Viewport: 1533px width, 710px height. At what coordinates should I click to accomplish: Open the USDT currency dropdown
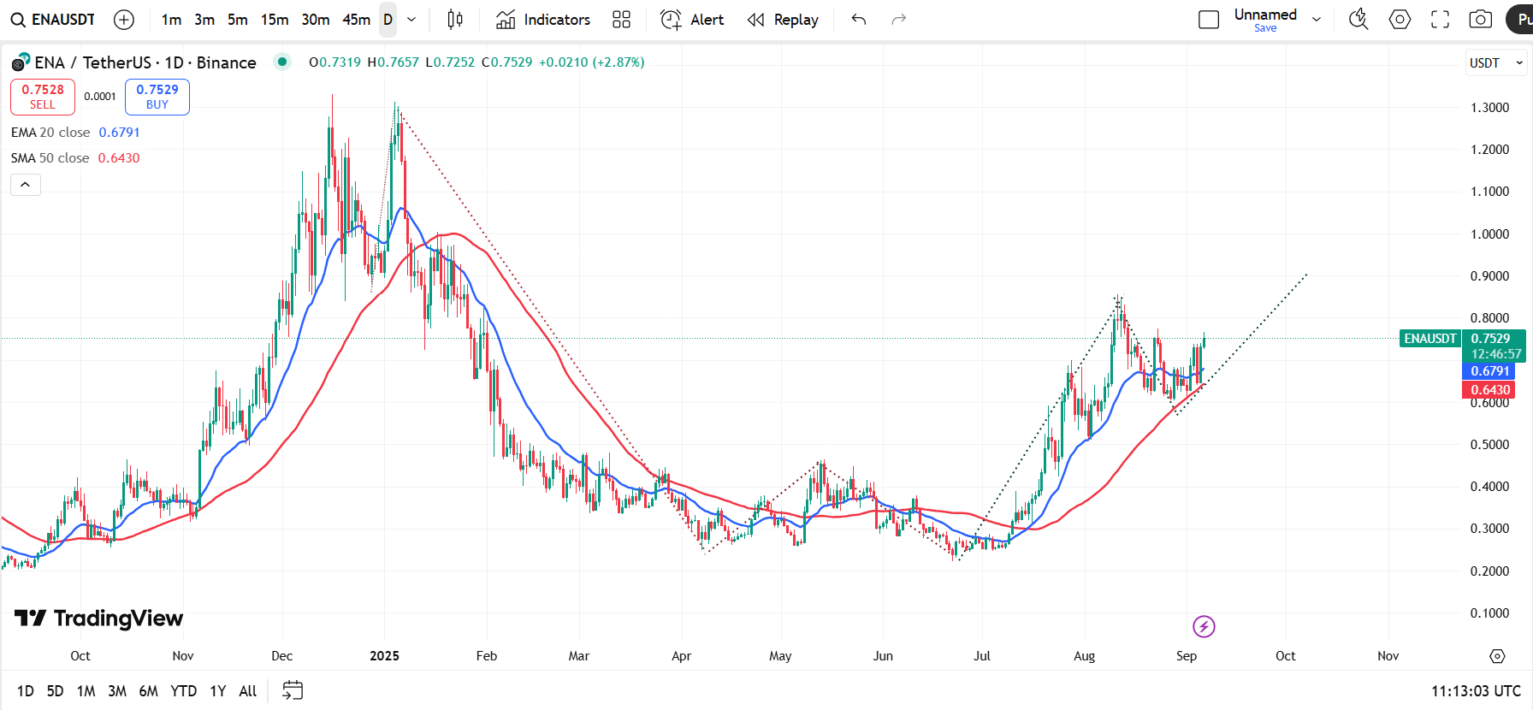point(1496,62)
